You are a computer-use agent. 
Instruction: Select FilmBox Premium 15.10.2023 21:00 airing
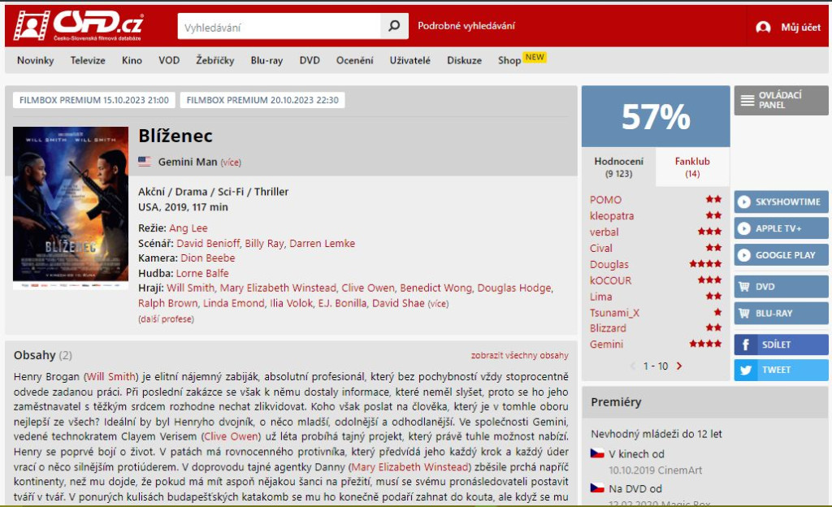coord(94,100)
